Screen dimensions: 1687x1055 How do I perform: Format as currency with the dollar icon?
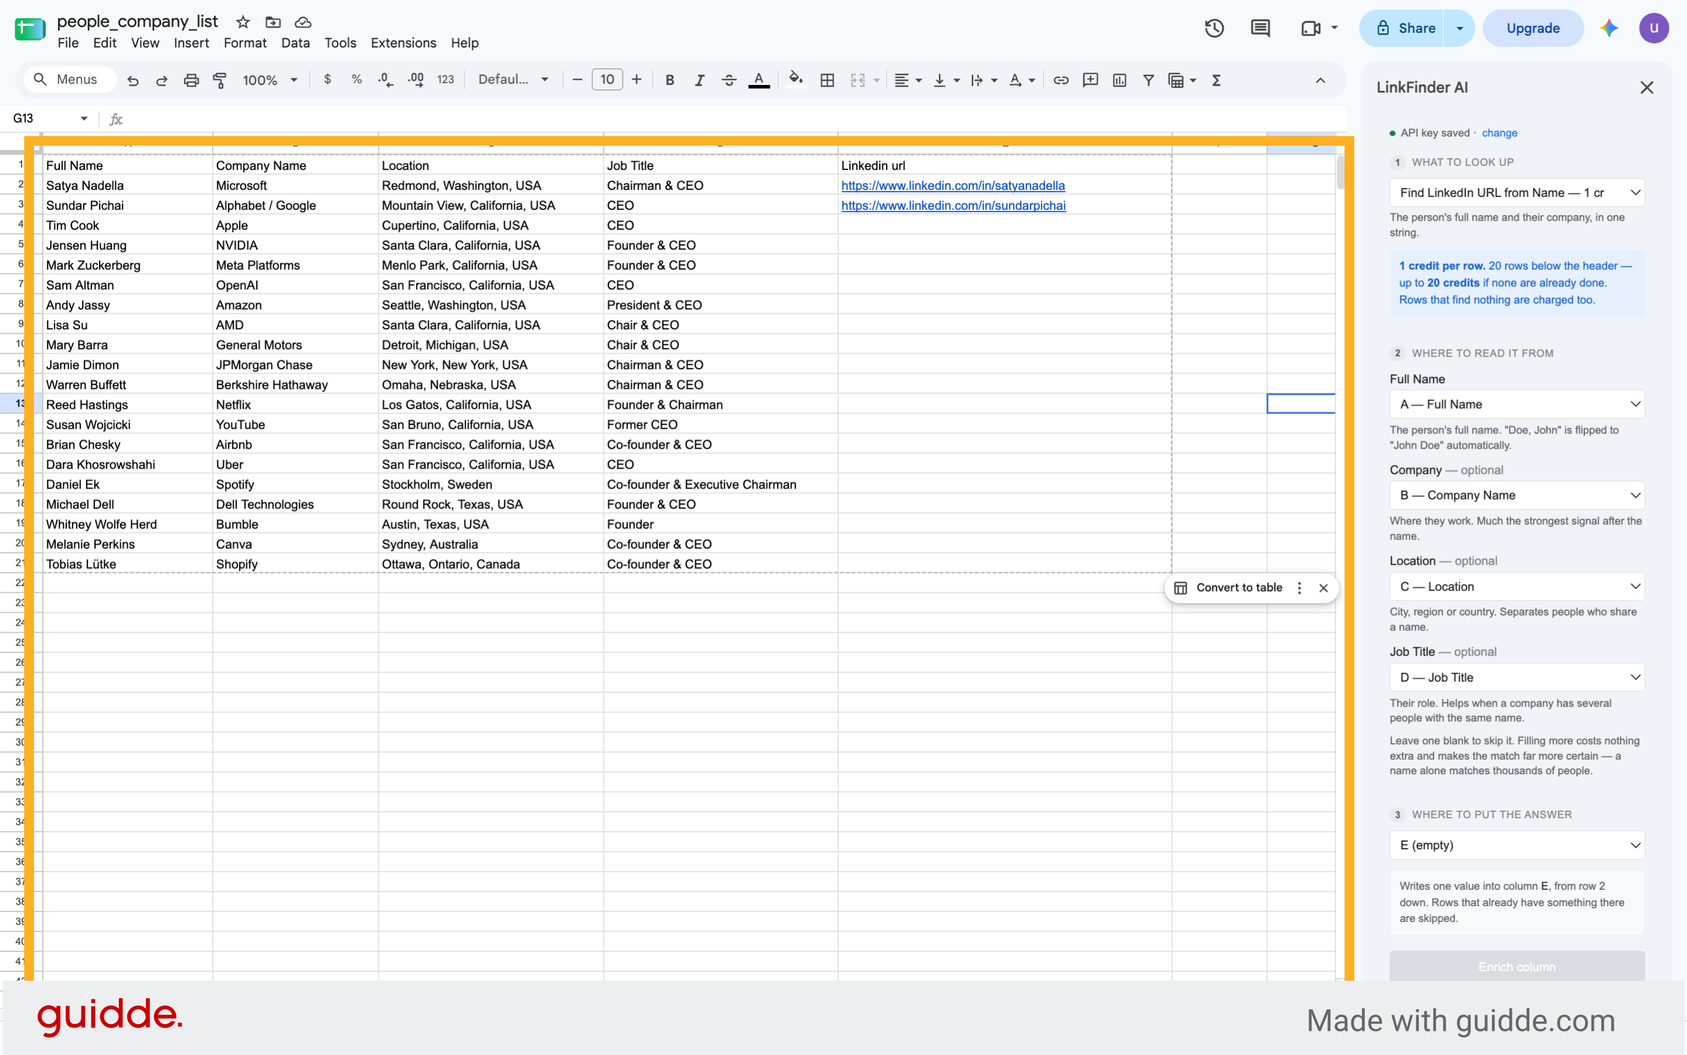[x=327, y=80]
